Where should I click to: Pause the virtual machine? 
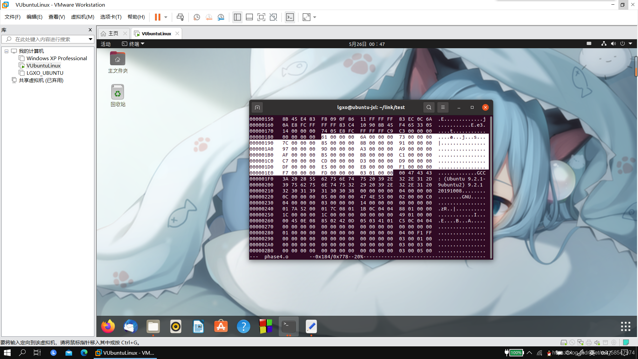158,17
